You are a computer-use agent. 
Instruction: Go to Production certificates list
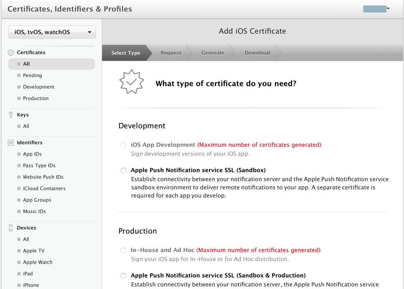coord(36,98)
